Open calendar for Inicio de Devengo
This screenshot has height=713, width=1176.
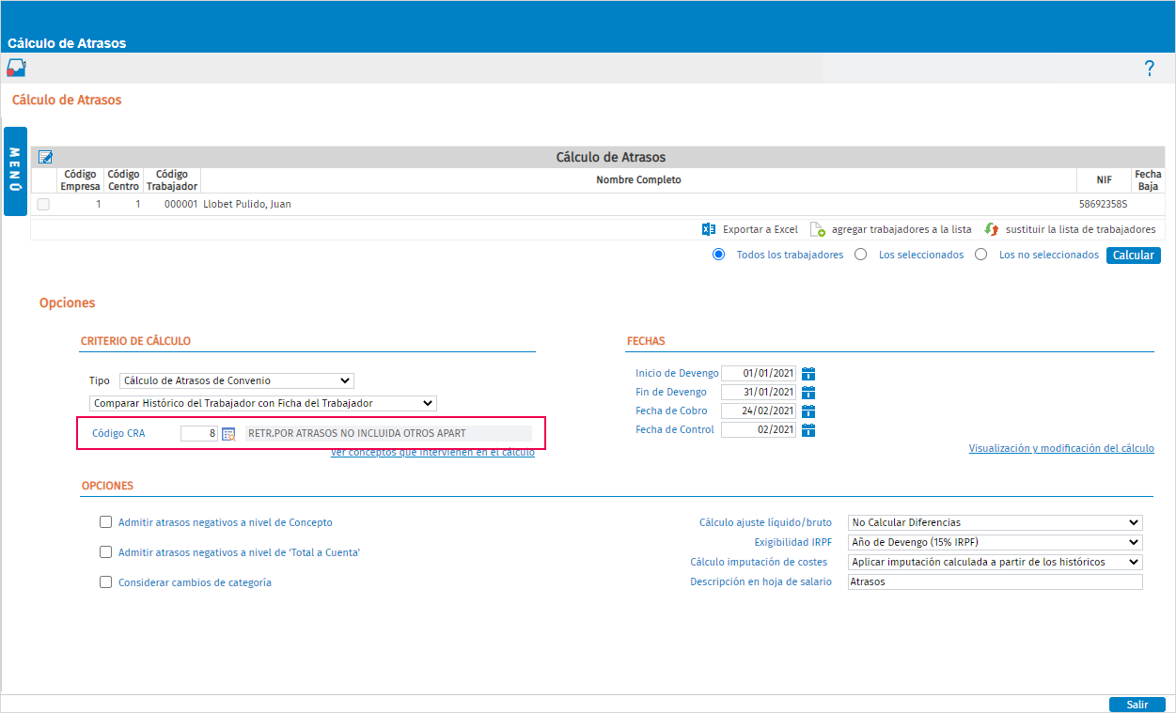(808, 373)
